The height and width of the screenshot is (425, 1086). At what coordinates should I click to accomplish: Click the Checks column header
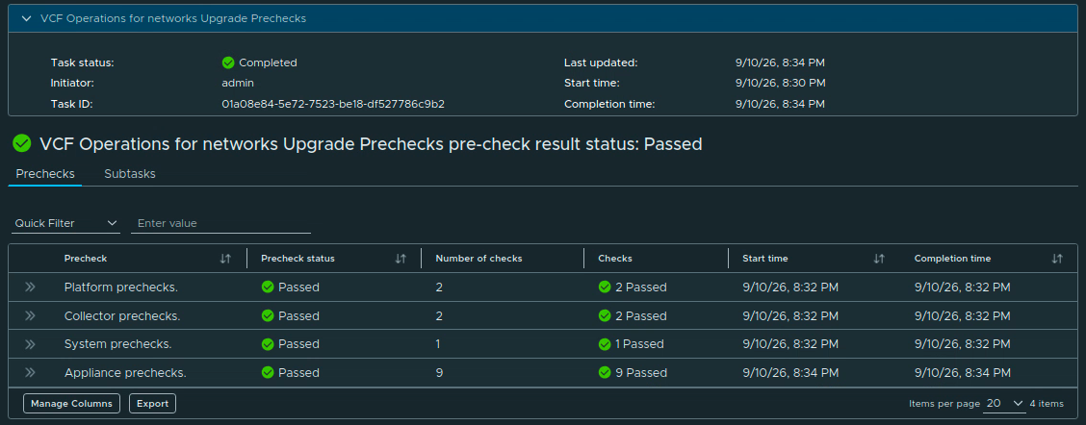[x=615, y=259]
